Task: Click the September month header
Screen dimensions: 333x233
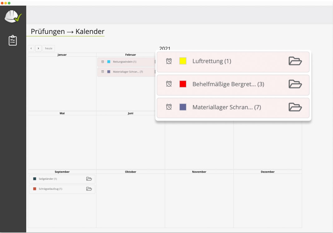Action: [62, 172]
